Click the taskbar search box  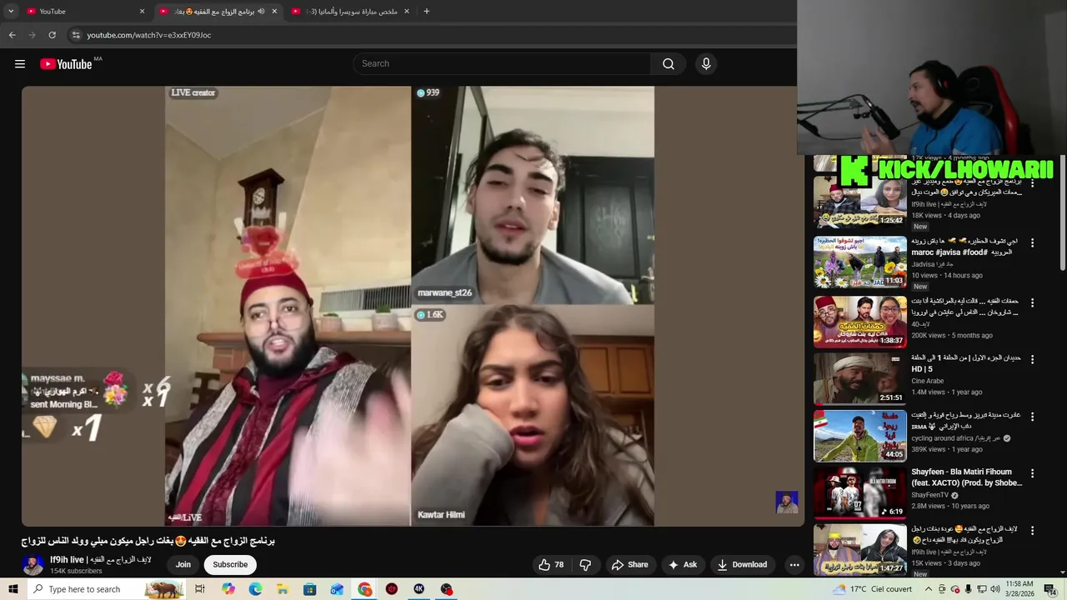107,589
